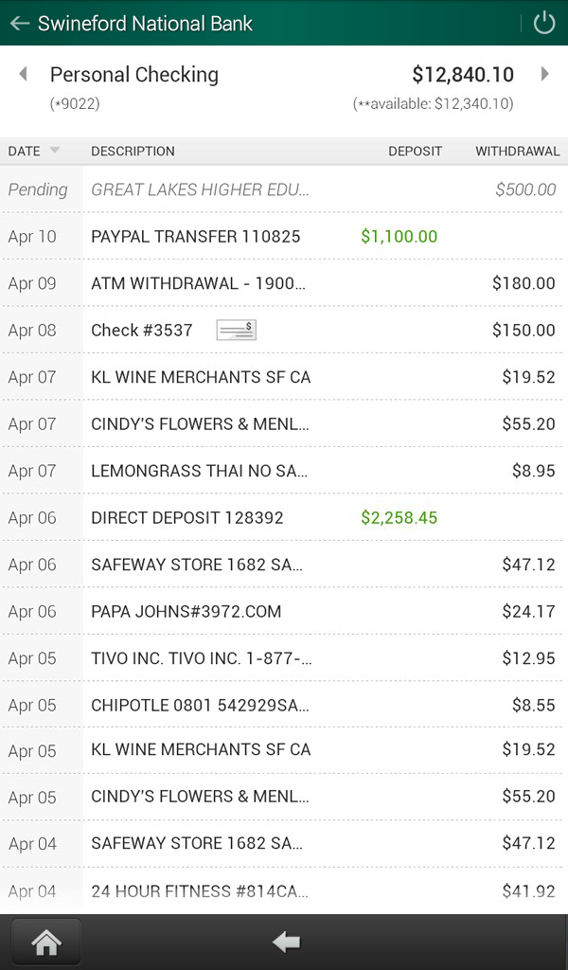Select the DIRECT DEPOSIT 128392 entry
Screen dimensions: 568x970
coord(284,518)
